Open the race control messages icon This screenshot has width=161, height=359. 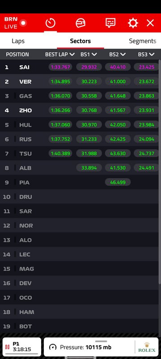[x=110, y=23]
